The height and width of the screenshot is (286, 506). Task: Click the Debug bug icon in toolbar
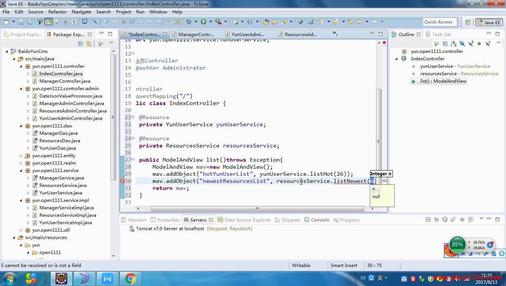tap(189, 22)
